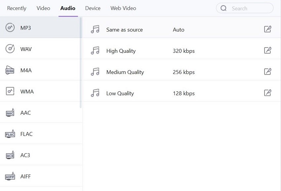Edit the Medium Quality preset settings
Viewport: 281px width, 191px height.
(267, 72)
